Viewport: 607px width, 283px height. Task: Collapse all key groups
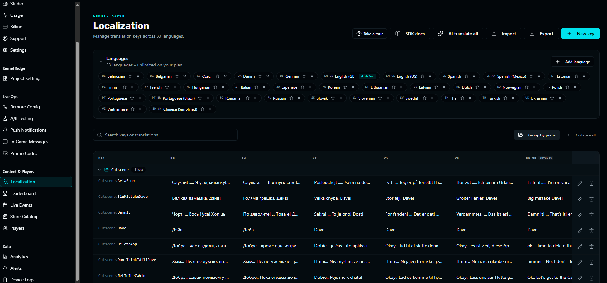(581, 135)
